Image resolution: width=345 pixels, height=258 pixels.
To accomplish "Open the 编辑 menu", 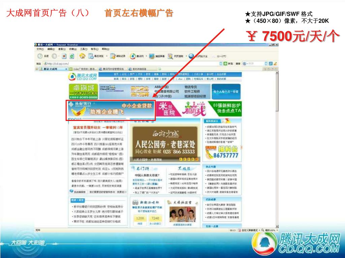I will coord(51,49).
